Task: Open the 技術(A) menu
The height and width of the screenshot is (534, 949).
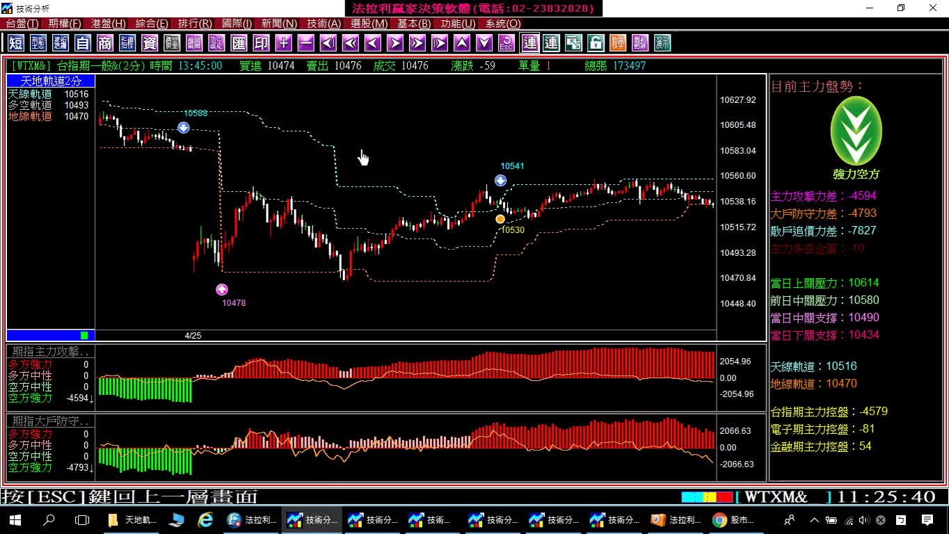Action: coord(324,24)
